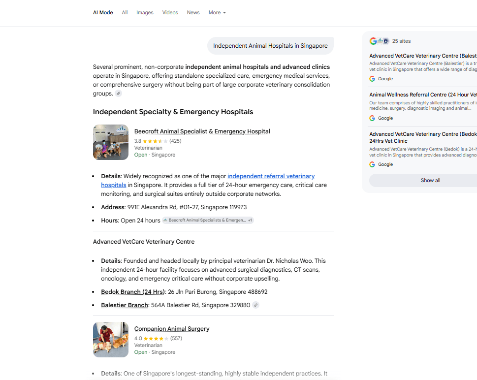
Task: Click the query bubble Independent Animal Hospitals in Singapore
Action: tap(270, 46)
